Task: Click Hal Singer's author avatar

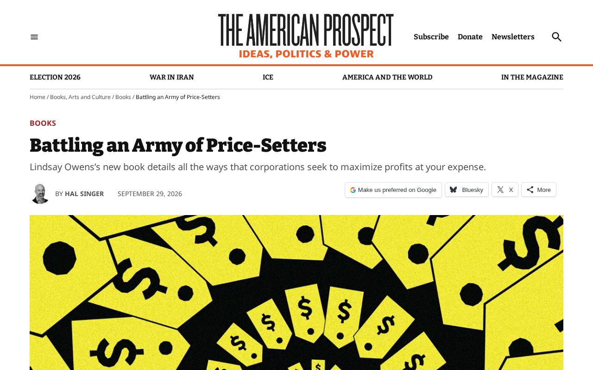Action: click(40, 194)
